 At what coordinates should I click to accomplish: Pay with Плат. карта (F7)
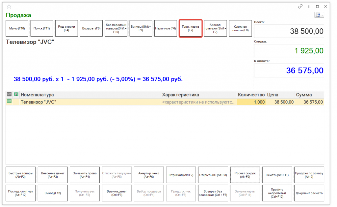pos(190,28)
